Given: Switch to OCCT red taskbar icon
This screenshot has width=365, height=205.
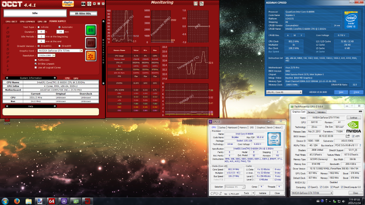Looking at the screenshot, I should (88, 201).
